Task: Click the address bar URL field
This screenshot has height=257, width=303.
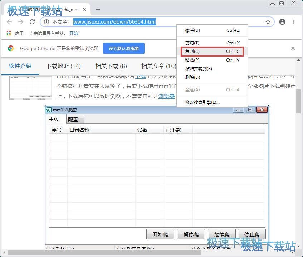Action: click(114, 22)
